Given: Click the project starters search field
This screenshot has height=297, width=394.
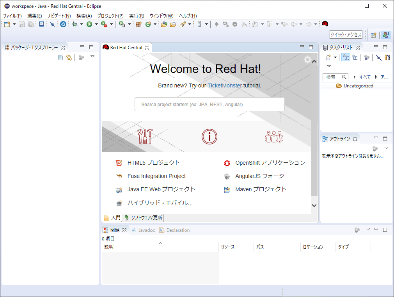Looking at the screenshot, I should point(209,104).
